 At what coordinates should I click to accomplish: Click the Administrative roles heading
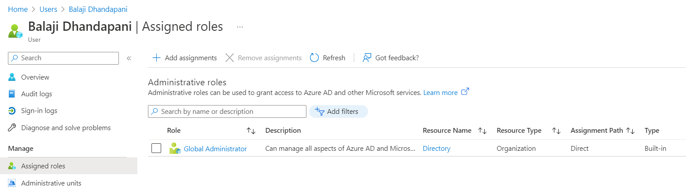pyautogui.click(x=187, y=82)
